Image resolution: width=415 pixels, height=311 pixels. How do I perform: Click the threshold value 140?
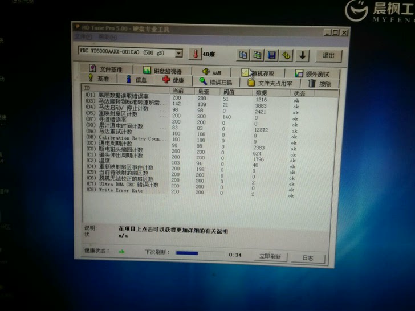(226, 117)
